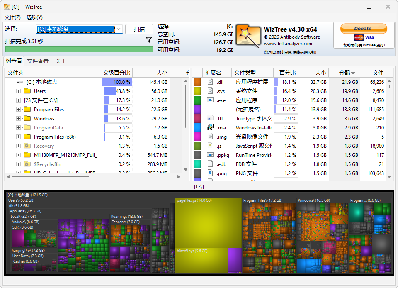Click the Users folder icon

point(27,91)
